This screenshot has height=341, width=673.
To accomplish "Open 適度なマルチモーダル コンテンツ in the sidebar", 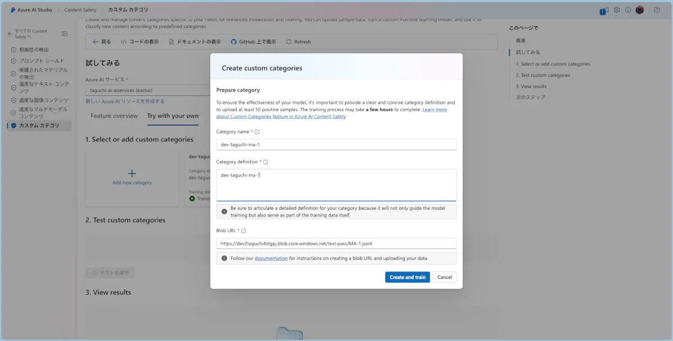I will [39, 112].
